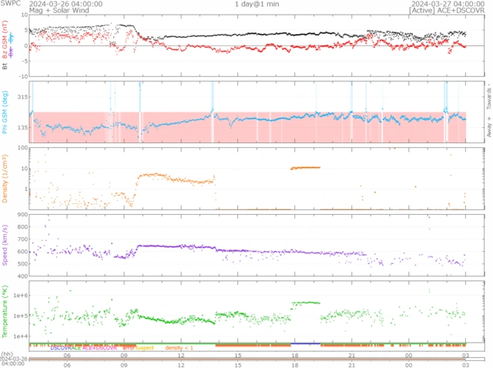Select the black Bt axis label
This screenshot has height=368, width=493.
(x=5, y=66)
